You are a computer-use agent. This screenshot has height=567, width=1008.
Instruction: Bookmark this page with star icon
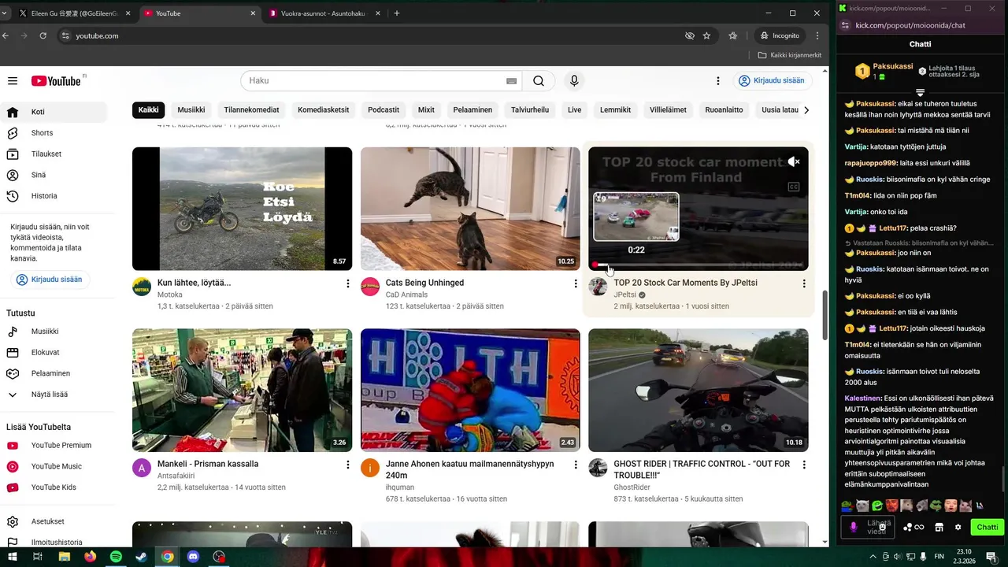tap(706, 35)
